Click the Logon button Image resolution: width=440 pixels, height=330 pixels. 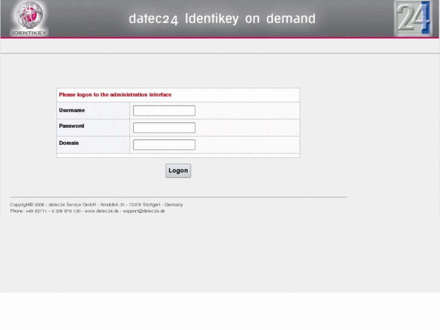click(178, 171)
